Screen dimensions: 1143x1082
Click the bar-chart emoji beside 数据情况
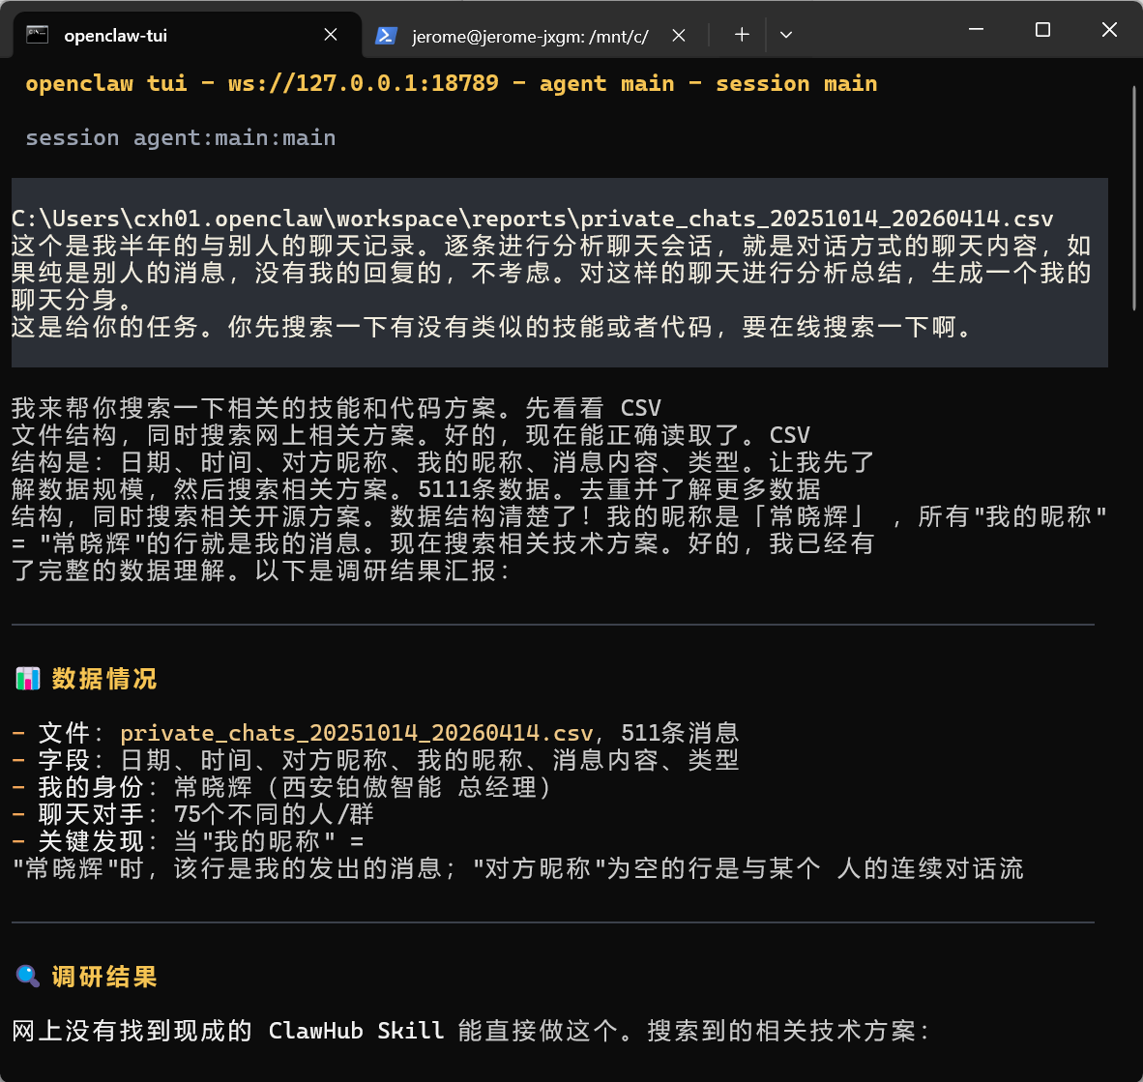(x=28, y=678)
